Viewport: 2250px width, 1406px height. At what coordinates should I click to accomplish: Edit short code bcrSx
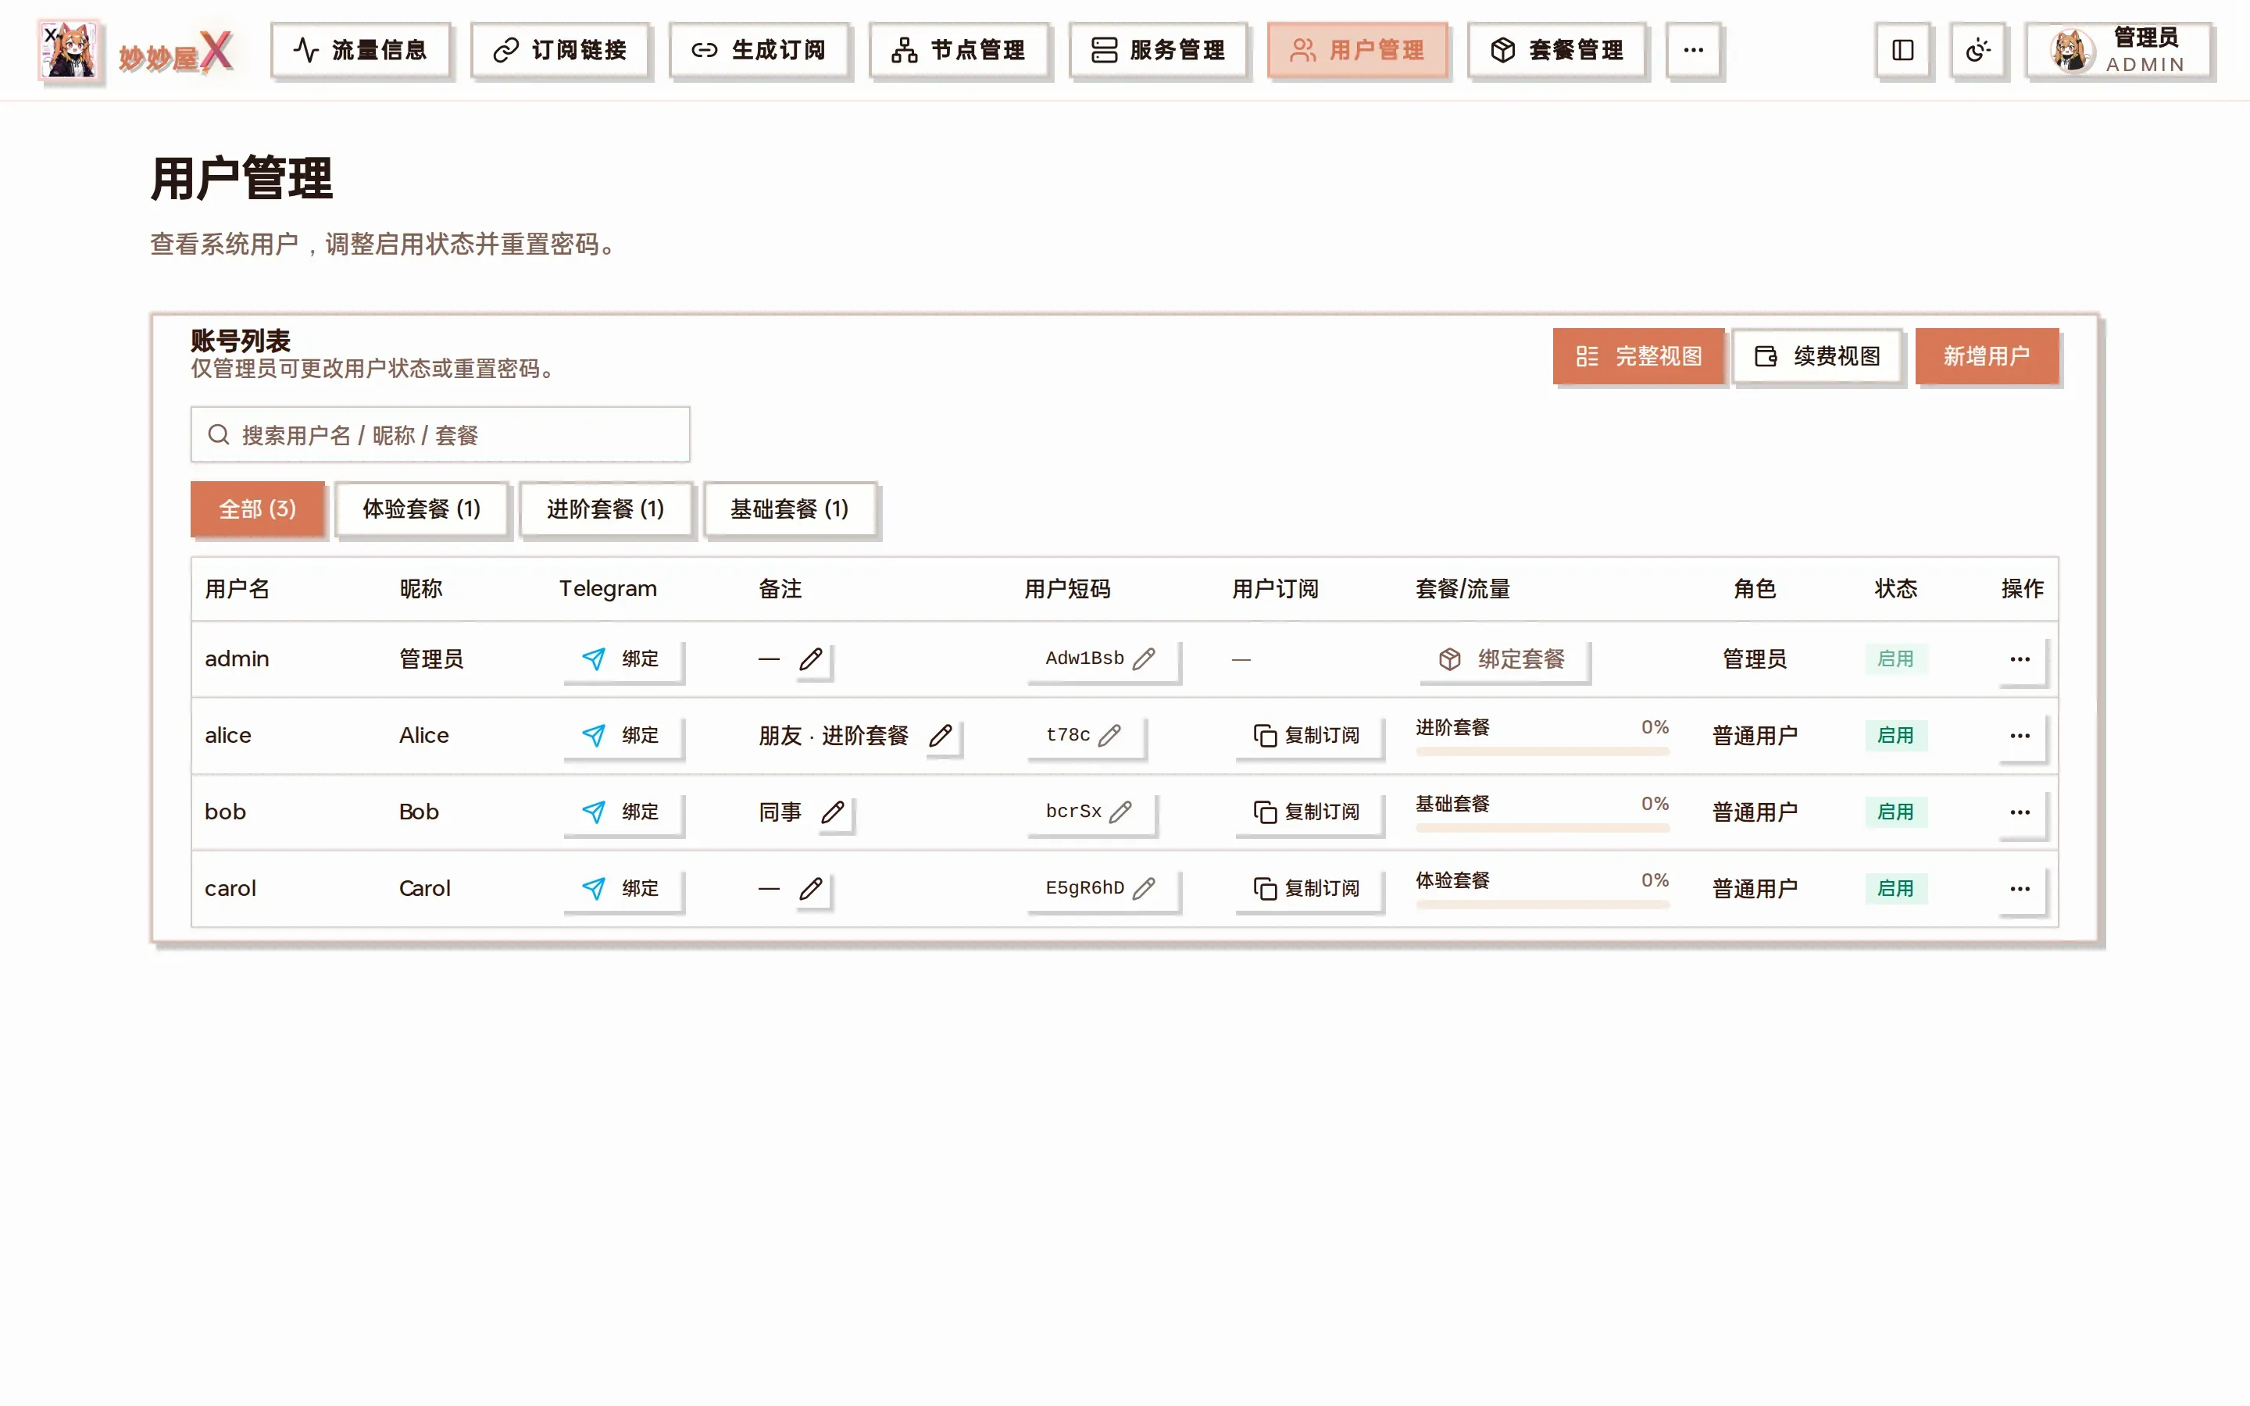coord(1091,812)
